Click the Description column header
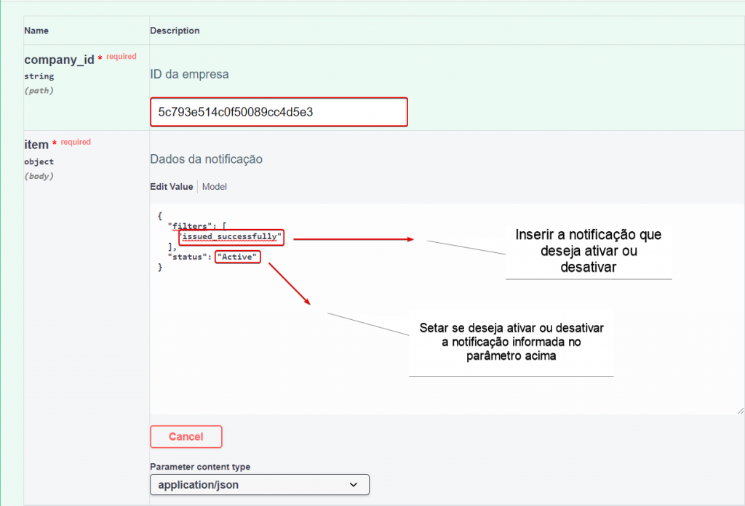 175,31
